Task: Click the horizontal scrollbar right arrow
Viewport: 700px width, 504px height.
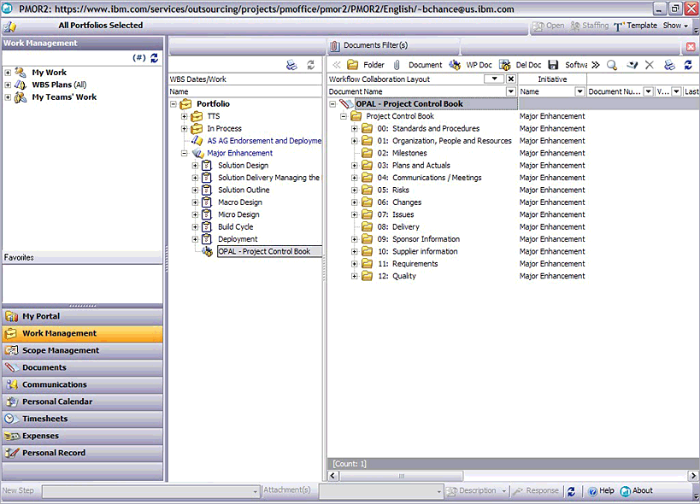Action: click(x=693, y=476)
